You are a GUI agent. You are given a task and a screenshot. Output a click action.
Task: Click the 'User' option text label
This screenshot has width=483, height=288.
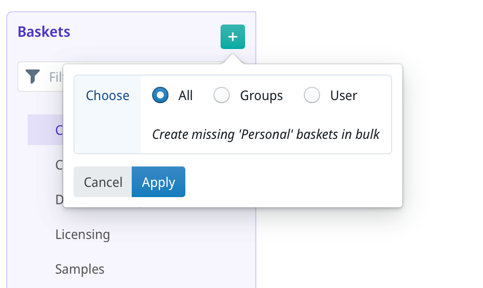(344, 95)
